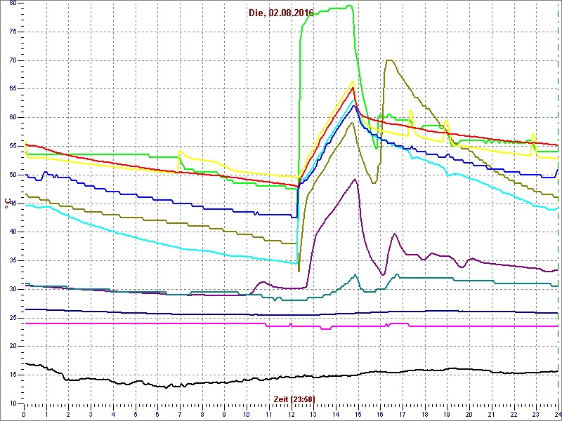Select hour 22 on the time axis

514,414
